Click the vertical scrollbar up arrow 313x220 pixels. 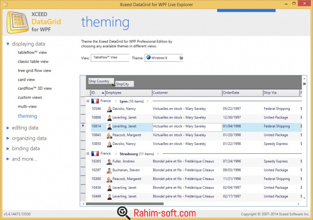(304, 79)
